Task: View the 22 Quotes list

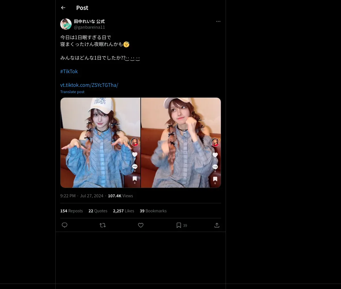Action: click(98, 211)
